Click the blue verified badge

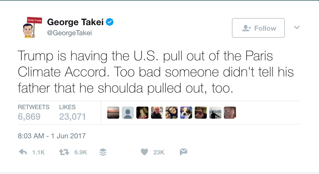(x=109, y=22)
